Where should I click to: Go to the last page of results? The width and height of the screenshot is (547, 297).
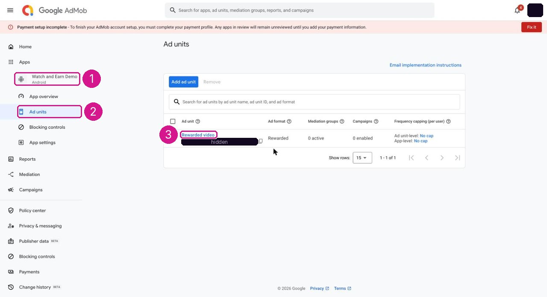click(x=457, y=158)
